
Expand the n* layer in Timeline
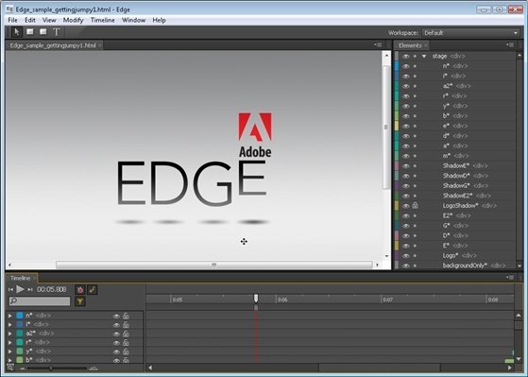point(10,316)
